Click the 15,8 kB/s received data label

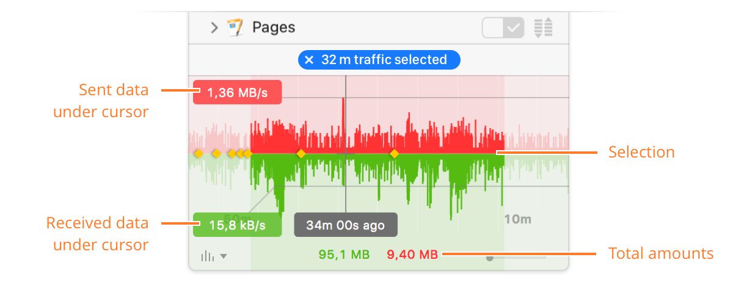(x=237, y=225)
